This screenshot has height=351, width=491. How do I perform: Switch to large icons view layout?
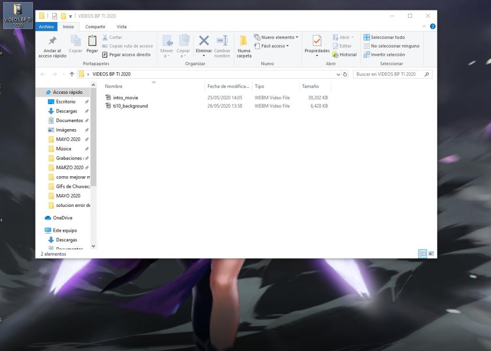[x=431, y=254]
